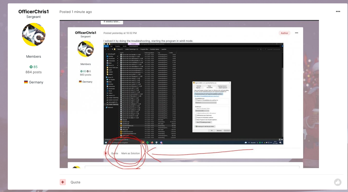This screenshot has height=192, width=348.
Task: Open the embedded post's three-dot menu near Author
Action: tap(296, 33)
